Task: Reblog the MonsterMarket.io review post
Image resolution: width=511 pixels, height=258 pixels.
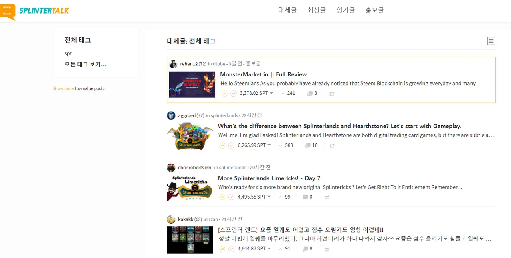Action: click(x=332, y=94)
